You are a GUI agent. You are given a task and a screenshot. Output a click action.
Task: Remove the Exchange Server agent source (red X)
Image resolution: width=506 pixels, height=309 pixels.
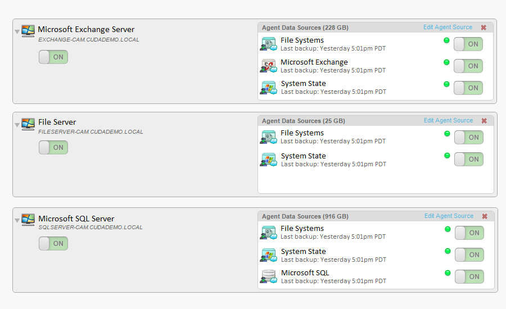tap(484, 28)
